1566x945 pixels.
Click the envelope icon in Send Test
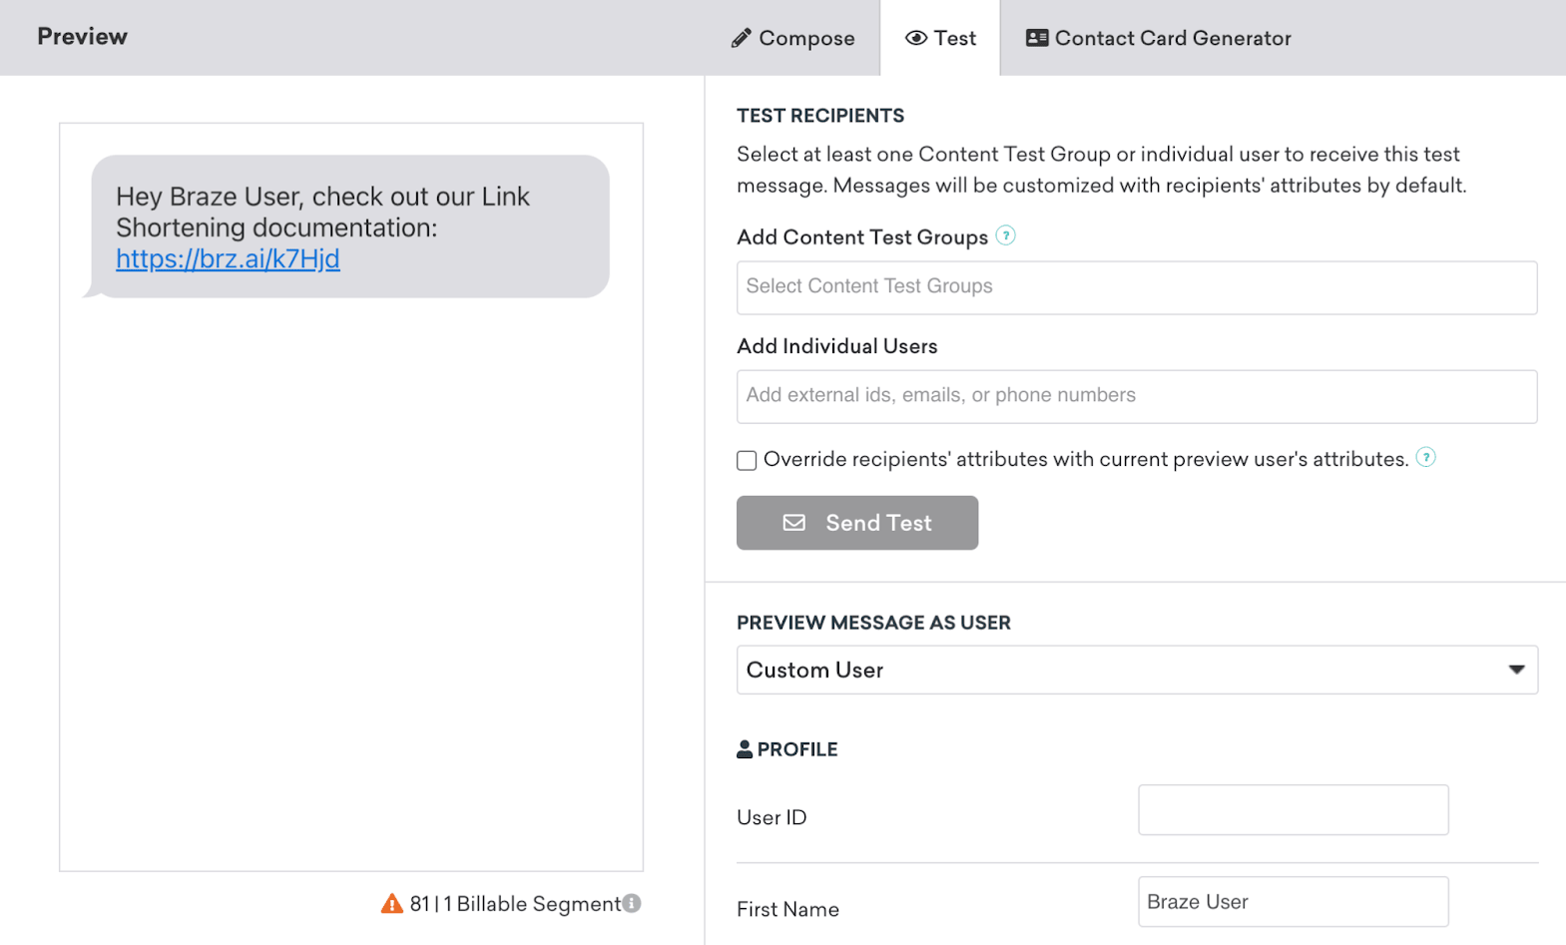[x=794, y=523]
